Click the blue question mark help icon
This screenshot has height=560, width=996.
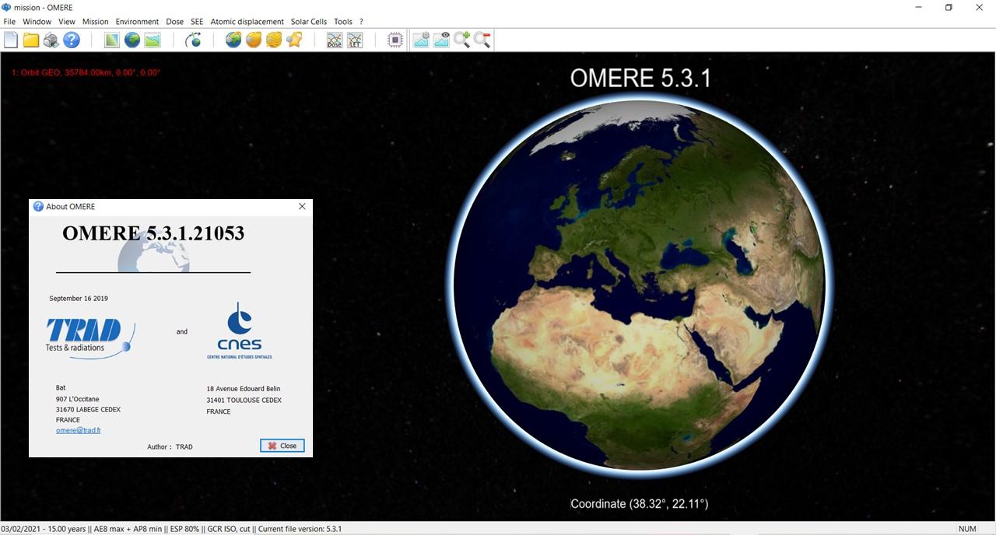coord(72,40)
